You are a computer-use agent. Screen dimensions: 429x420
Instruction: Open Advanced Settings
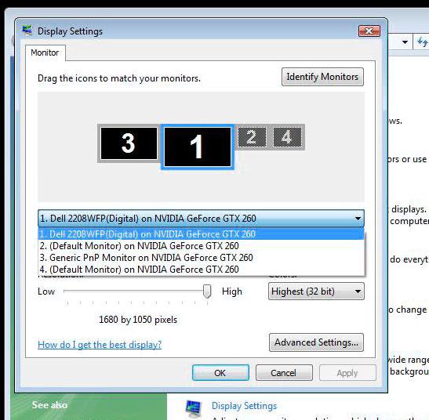click(316, 342)
